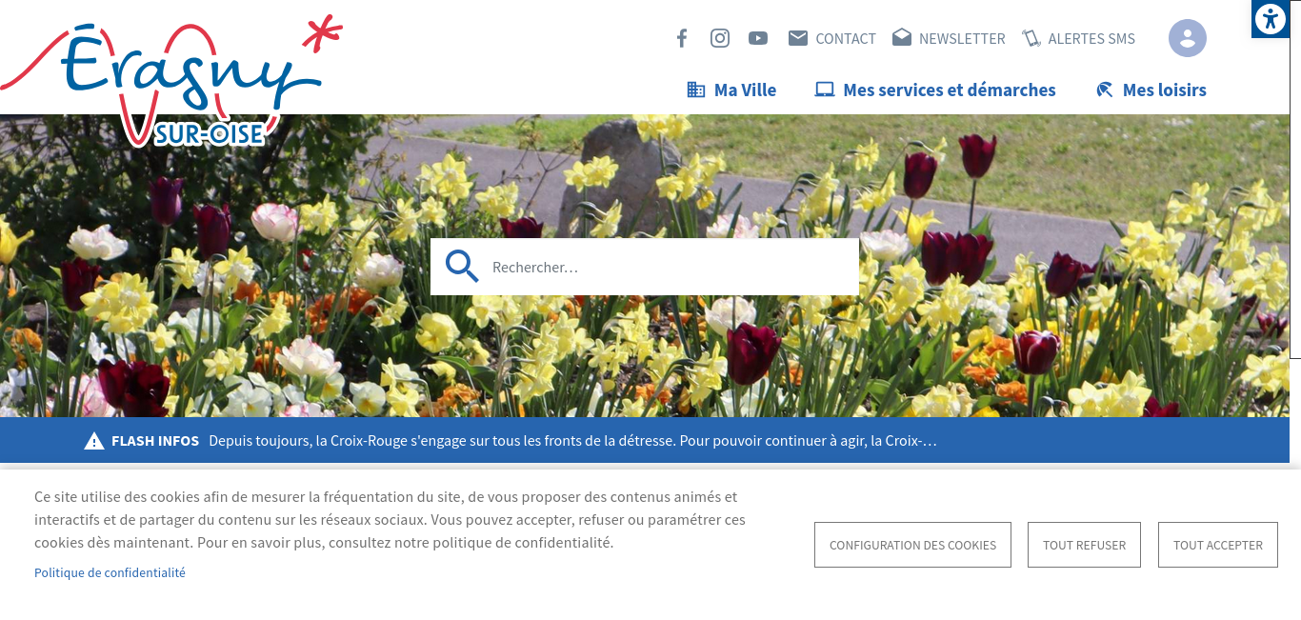This screenshot has height=620, width=1301.
Task: Open the YouTube channel icon
Action: (x=758, y=38)
